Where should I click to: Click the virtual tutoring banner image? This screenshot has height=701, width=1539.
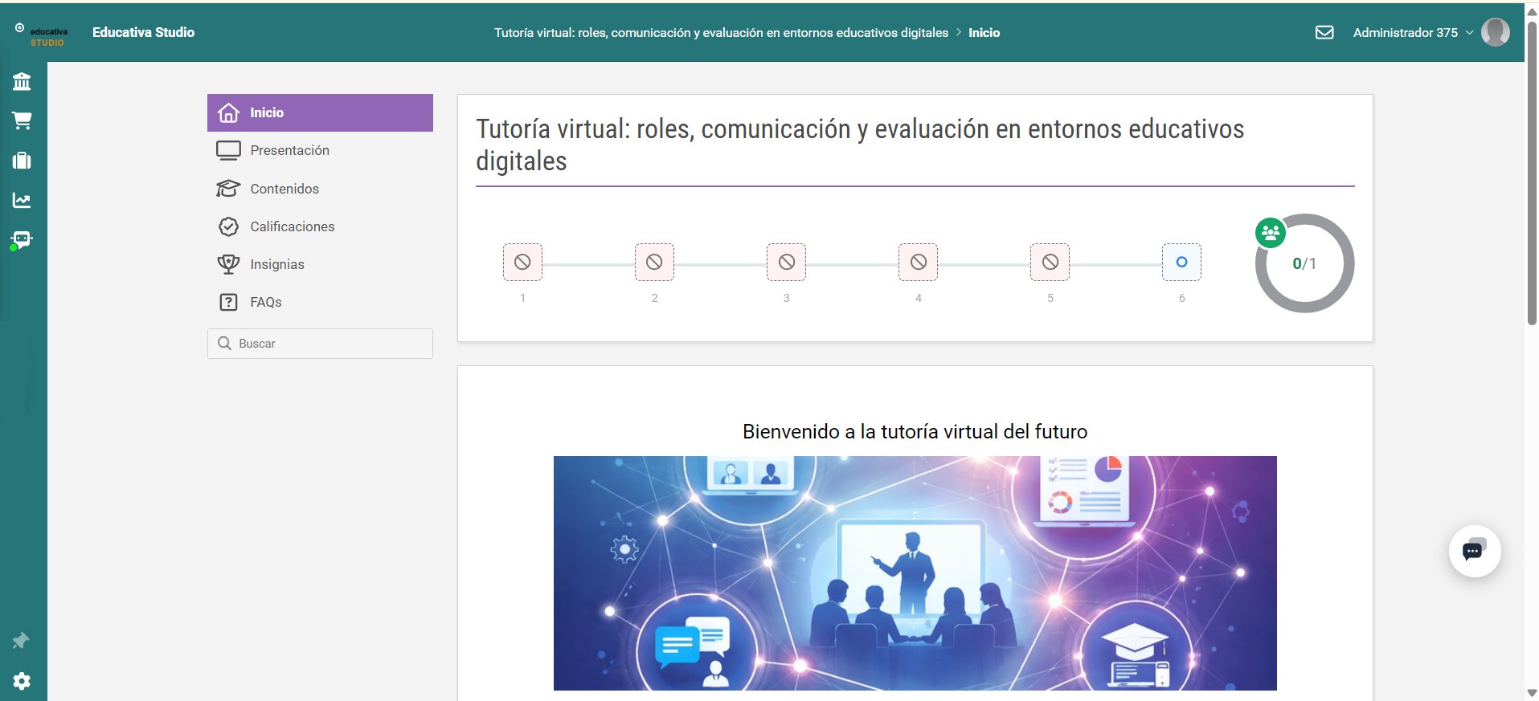point(915,573)
